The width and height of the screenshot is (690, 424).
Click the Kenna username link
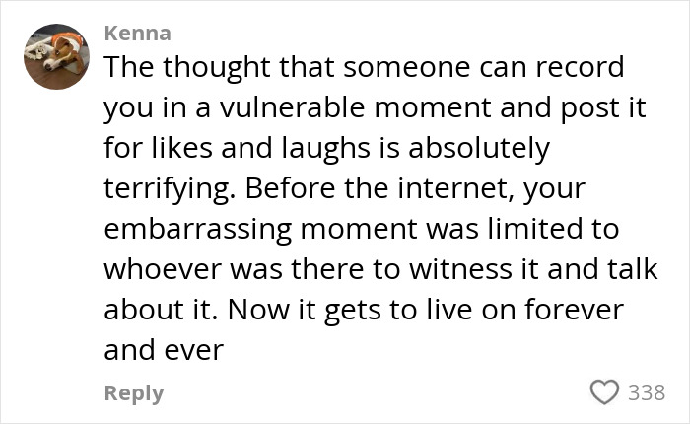point(137,34)
